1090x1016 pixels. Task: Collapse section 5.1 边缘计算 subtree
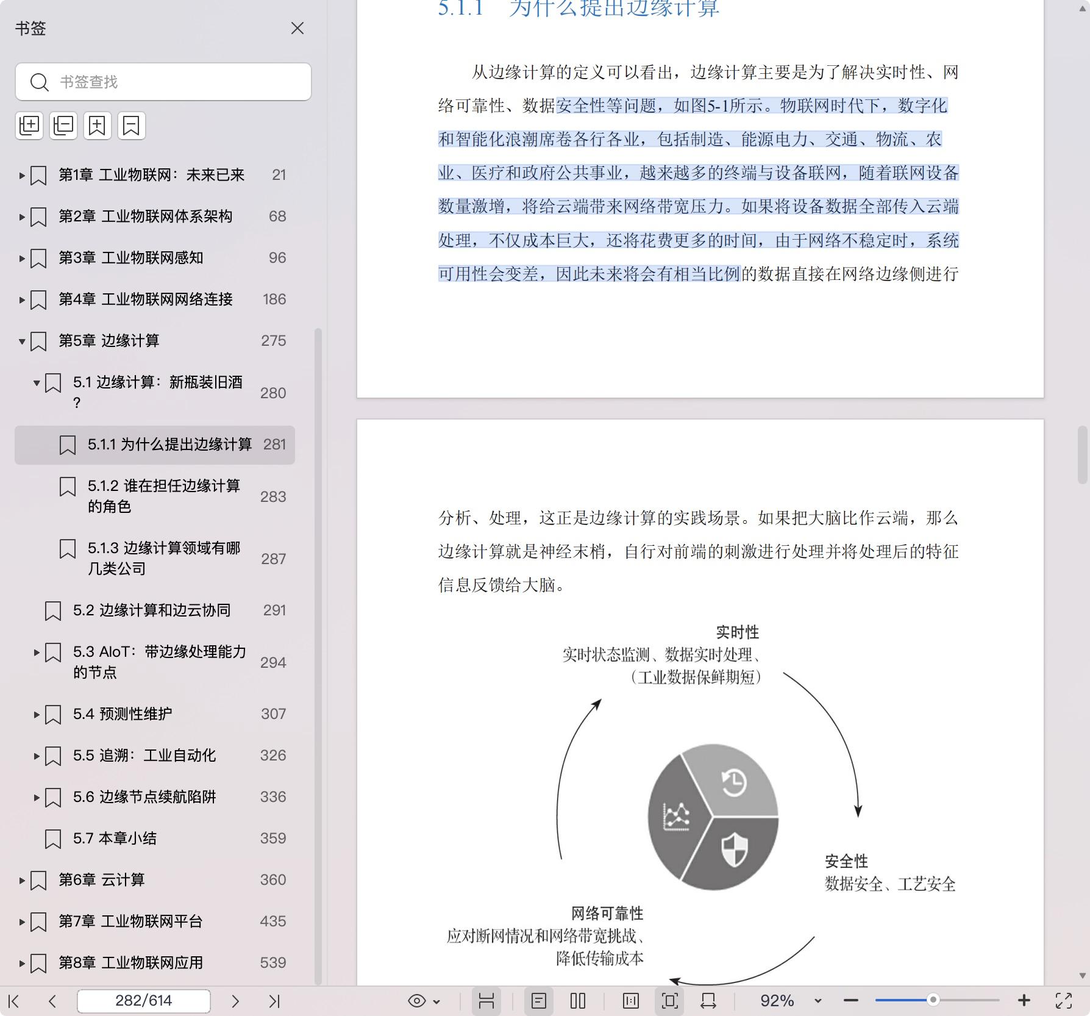[37, 383]
